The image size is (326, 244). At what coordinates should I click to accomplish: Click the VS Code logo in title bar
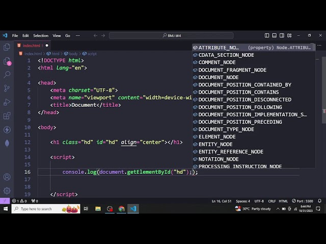coord(5,36)
